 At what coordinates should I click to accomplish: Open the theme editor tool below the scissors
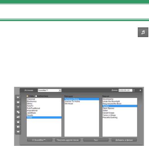click(x=18, y=102)
